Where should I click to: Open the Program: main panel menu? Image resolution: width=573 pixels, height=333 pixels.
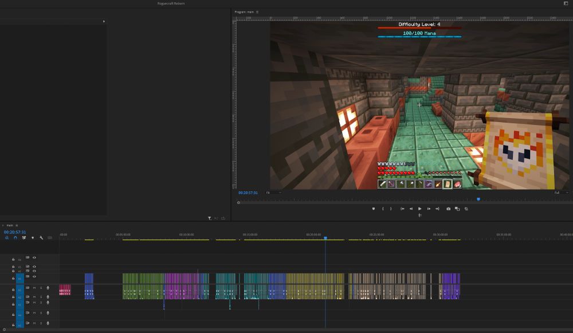pyautogui.click(x=257, y=12)
